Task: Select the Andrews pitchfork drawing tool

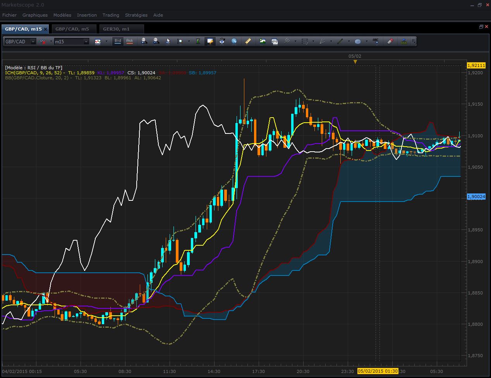Action: (287, 41)
